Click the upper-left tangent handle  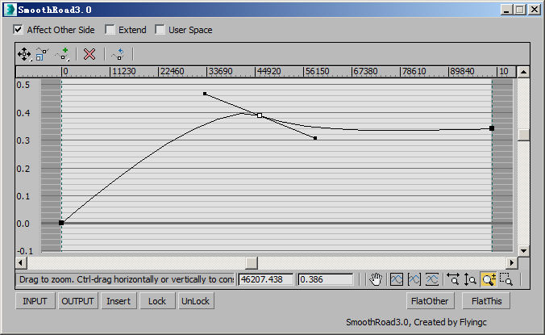pyautogui.click(x=205, y=94)
